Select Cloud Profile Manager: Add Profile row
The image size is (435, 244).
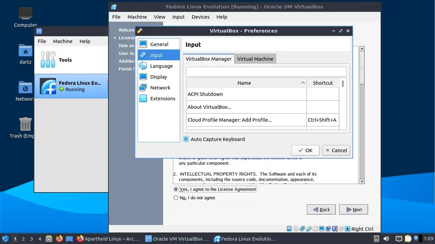coord(263,120)
